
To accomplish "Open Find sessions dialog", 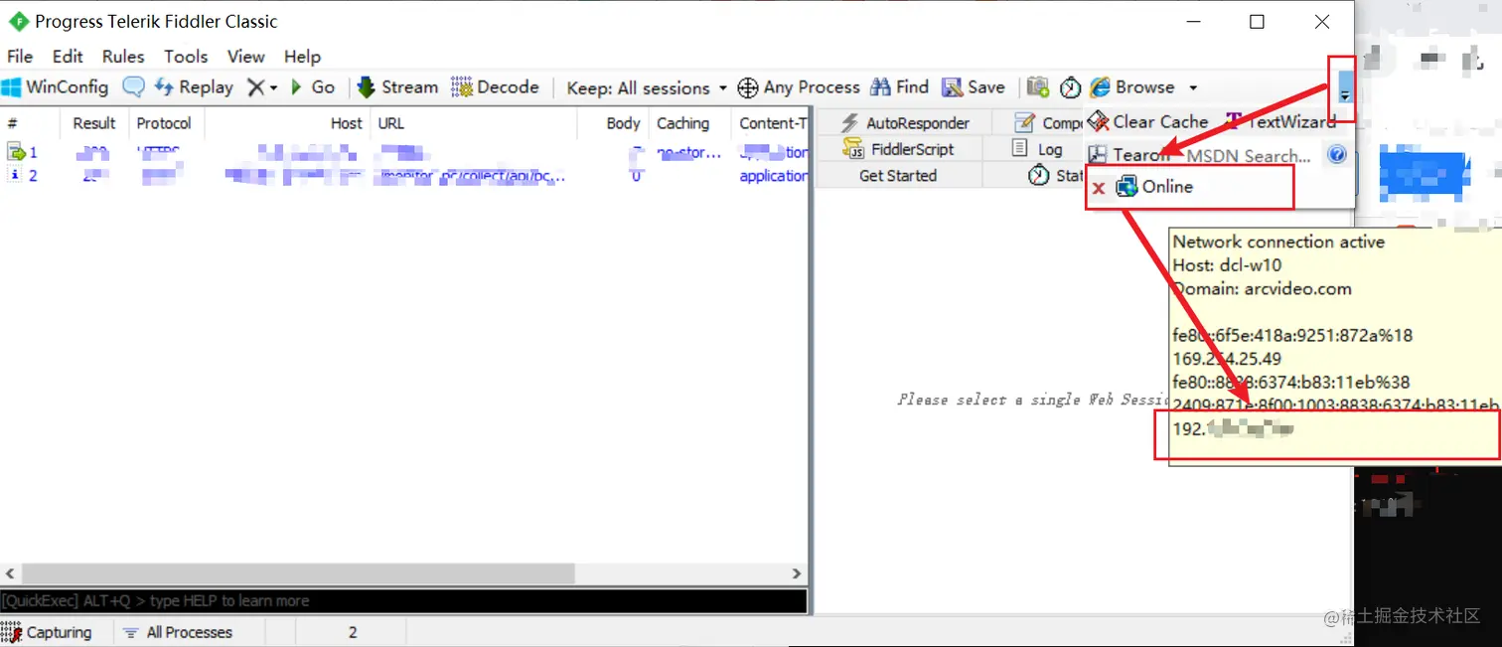I will [899, 87].
